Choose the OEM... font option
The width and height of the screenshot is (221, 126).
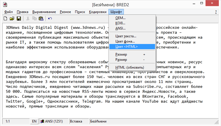coord(132,18)
